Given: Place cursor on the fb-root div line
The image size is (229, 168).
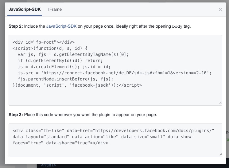Looking at the screenshot, I should [x=44, y=42].
